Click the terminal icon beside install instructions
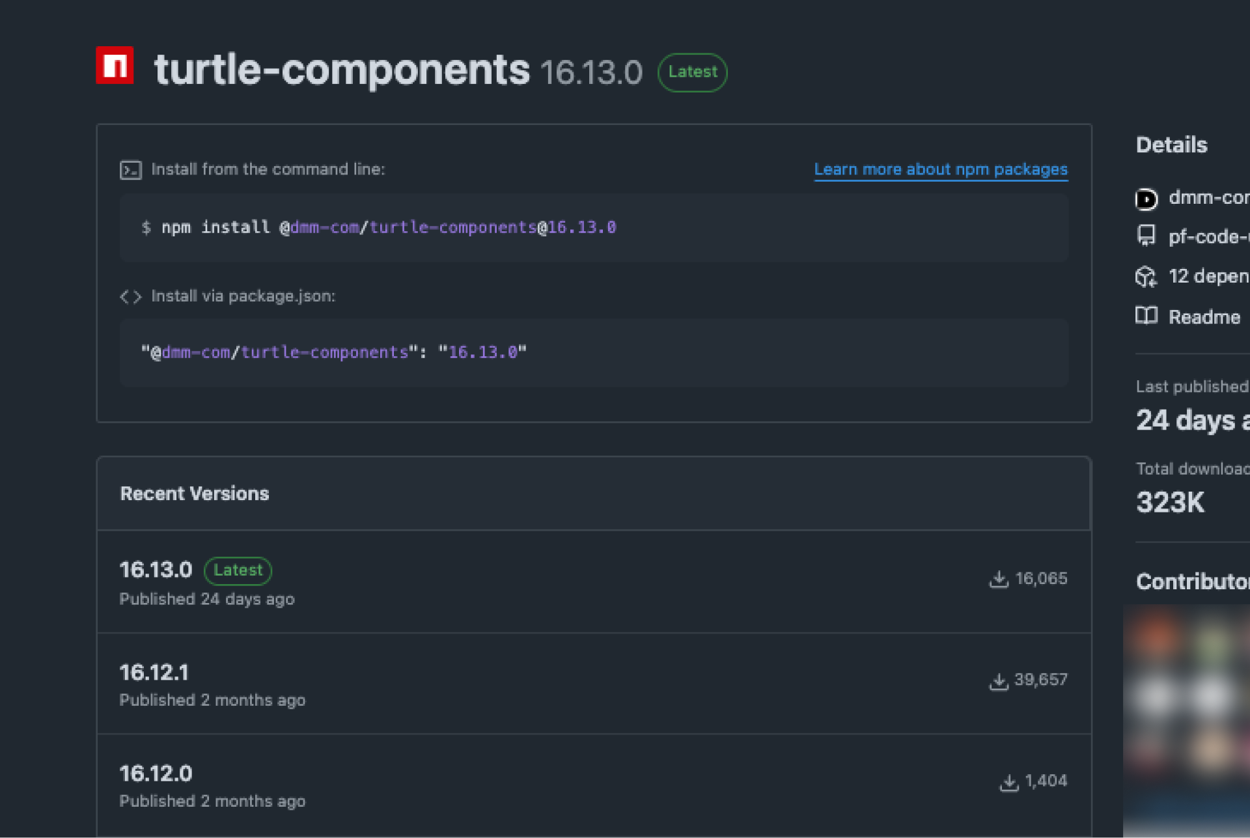 coord(131,170)
